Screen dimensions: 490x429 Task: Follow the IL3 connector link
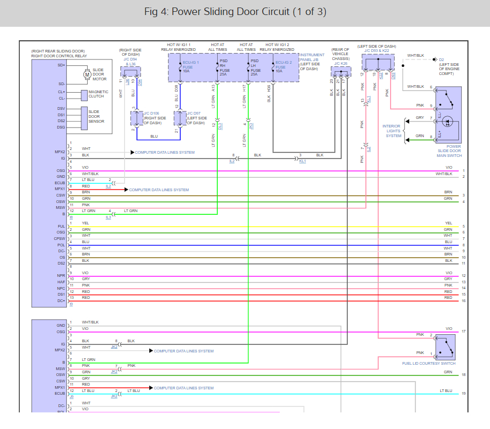[109, 217]
